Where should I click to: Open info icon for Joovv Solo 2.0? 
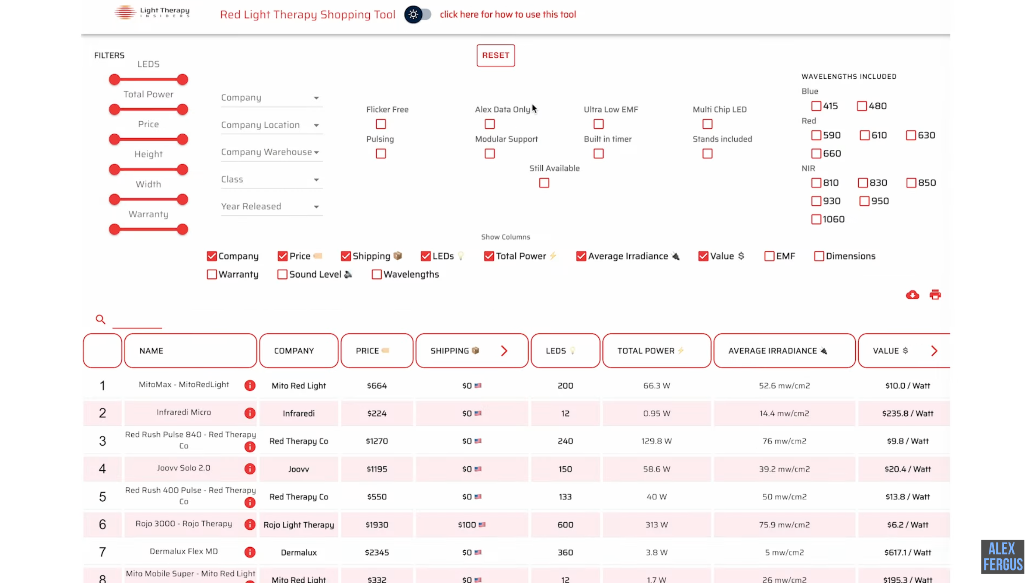(x=250, y=469)
